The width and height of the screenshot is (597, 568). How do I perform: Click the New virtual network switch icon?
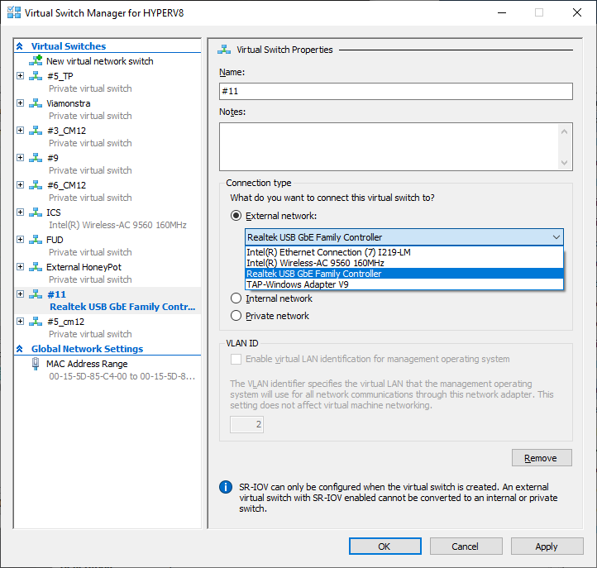pos(36,60)
